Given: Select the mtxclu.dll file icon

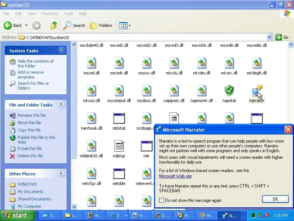Looking at the screenshot, I should click(174, 63).
